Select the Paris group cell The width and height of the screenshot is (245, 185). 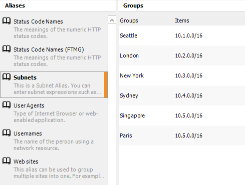126,135
